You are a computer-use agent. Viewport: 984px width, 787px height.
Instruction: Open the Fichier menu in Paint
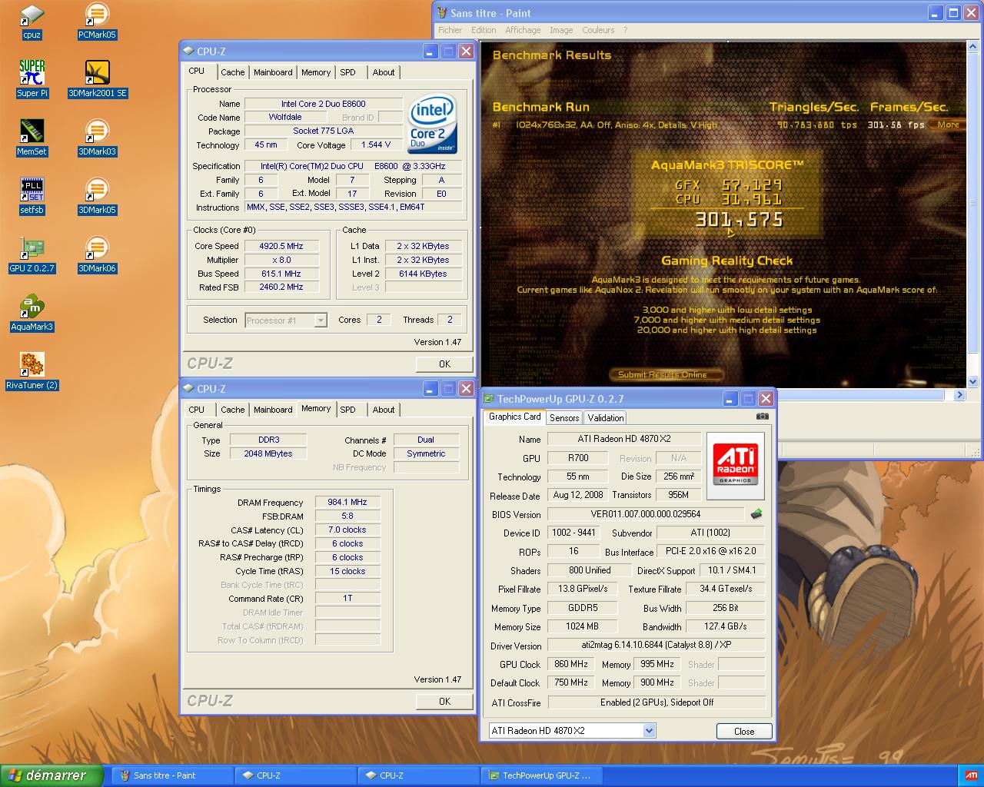tap(450, 30)
